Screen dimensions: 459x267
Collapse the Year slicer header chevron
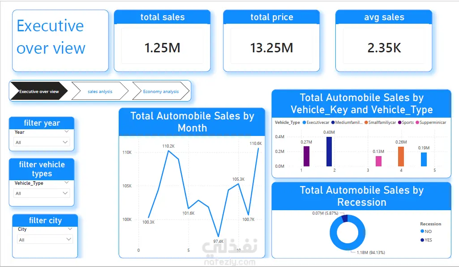tap(66, 131)
